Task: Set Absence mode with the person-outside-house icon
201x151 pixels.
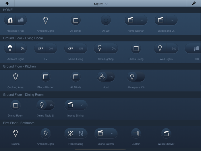Action: (x=21, y=20)
